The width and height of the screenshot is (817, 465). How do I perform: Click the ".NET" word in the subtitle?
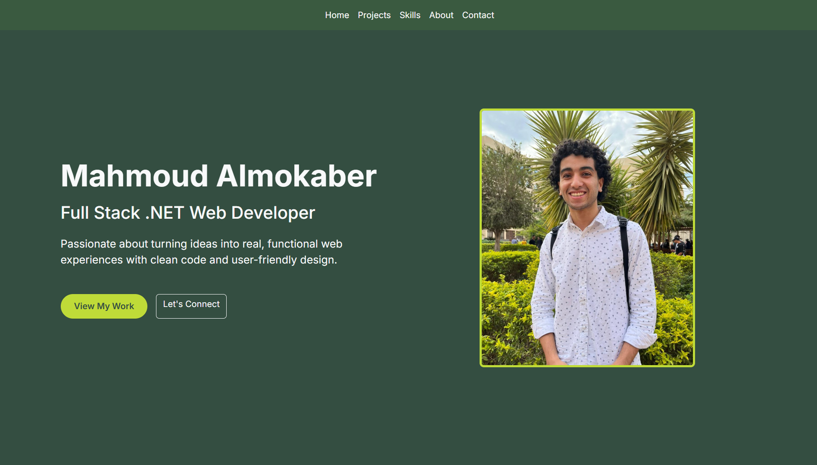point(165,213)
